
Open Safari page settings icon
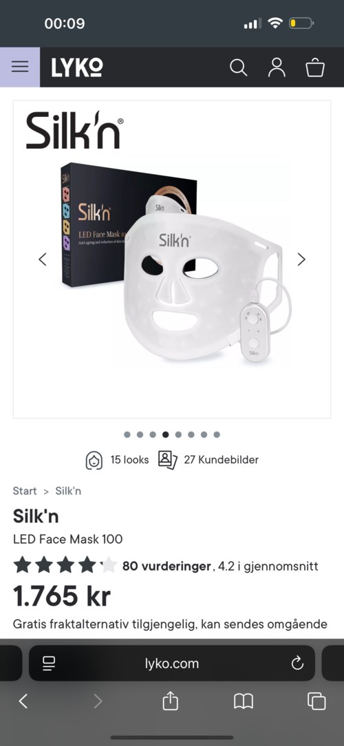(x=49, y=663)
